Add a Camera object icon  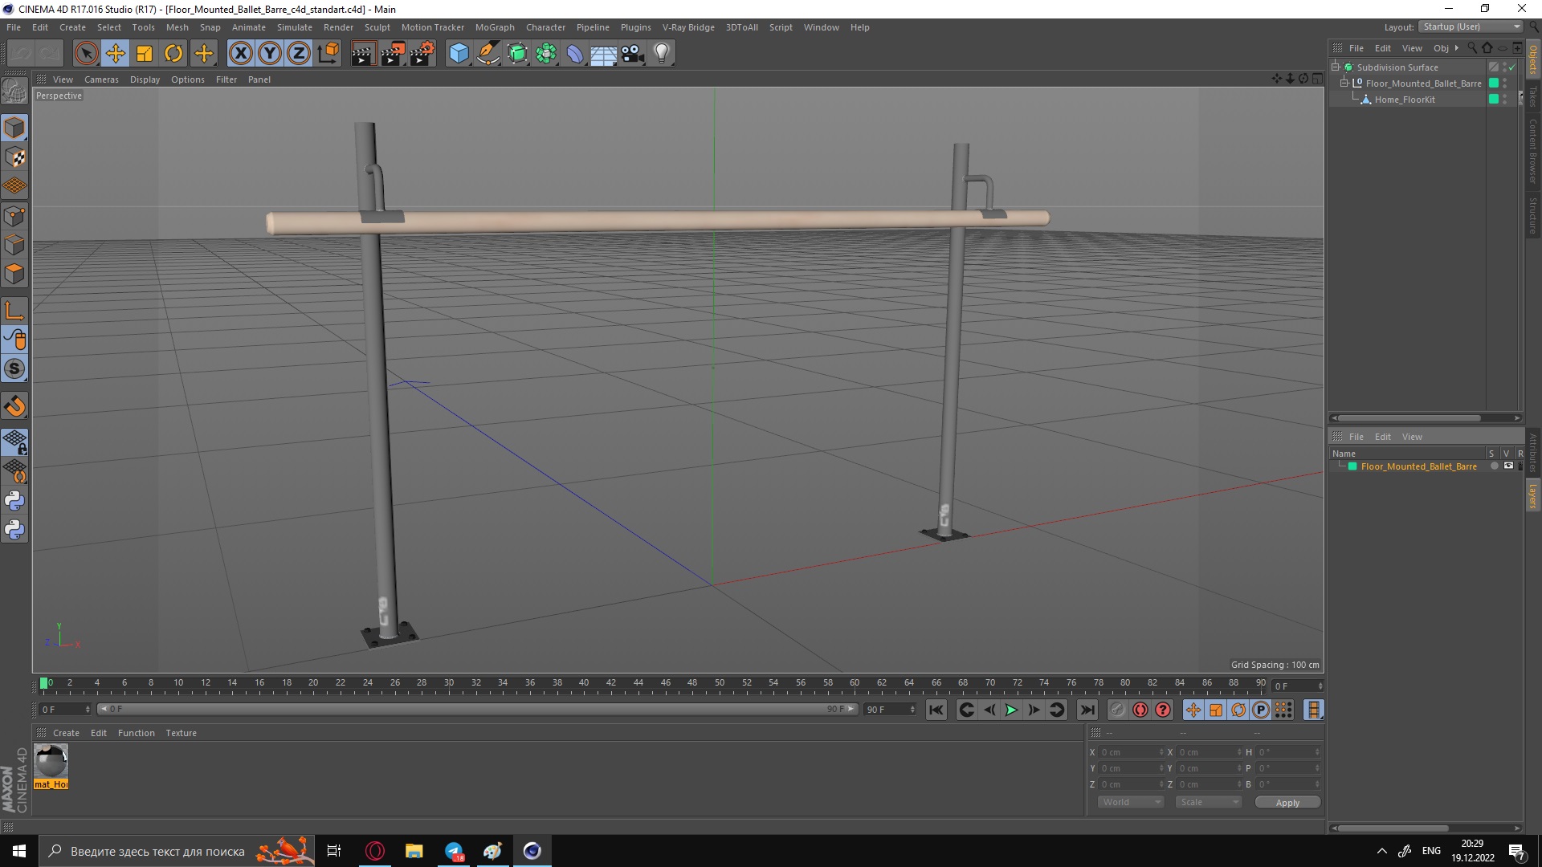pos(632,54)
